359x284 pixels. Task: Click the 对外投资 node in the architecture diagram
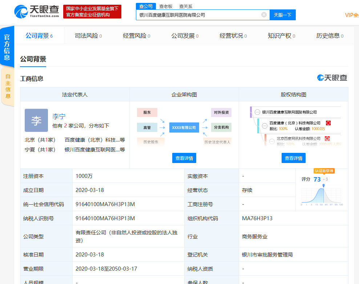221,112
